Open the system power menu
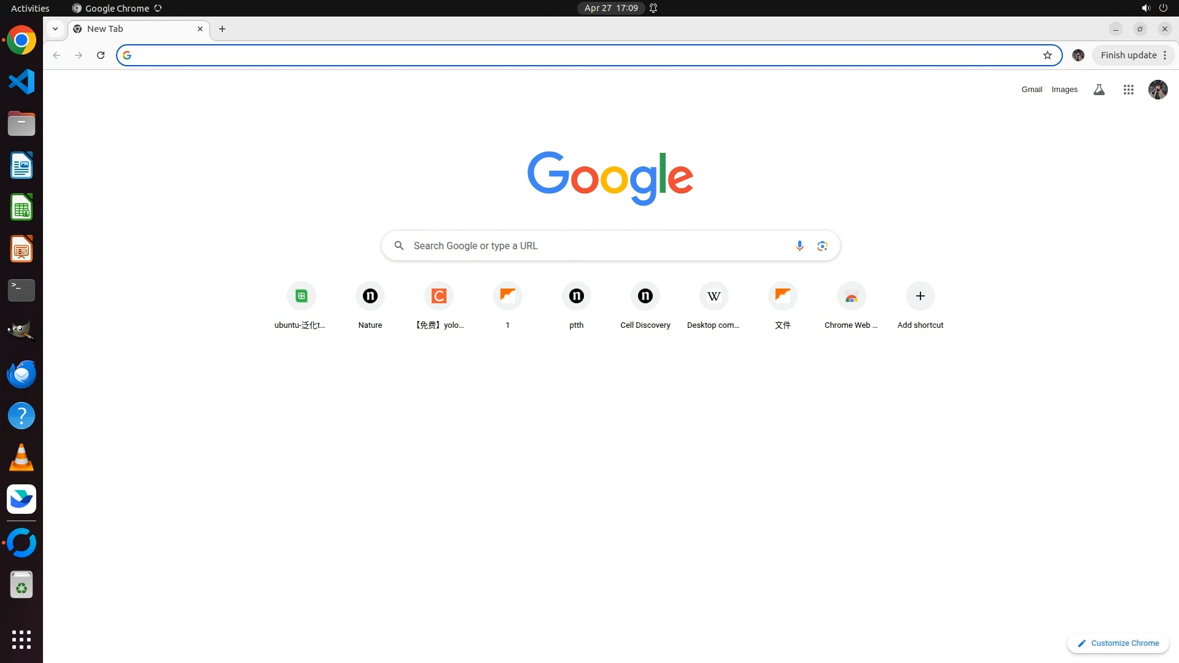The width and height of the screenshot is (1179, 663). click(x=1163, y=8)
